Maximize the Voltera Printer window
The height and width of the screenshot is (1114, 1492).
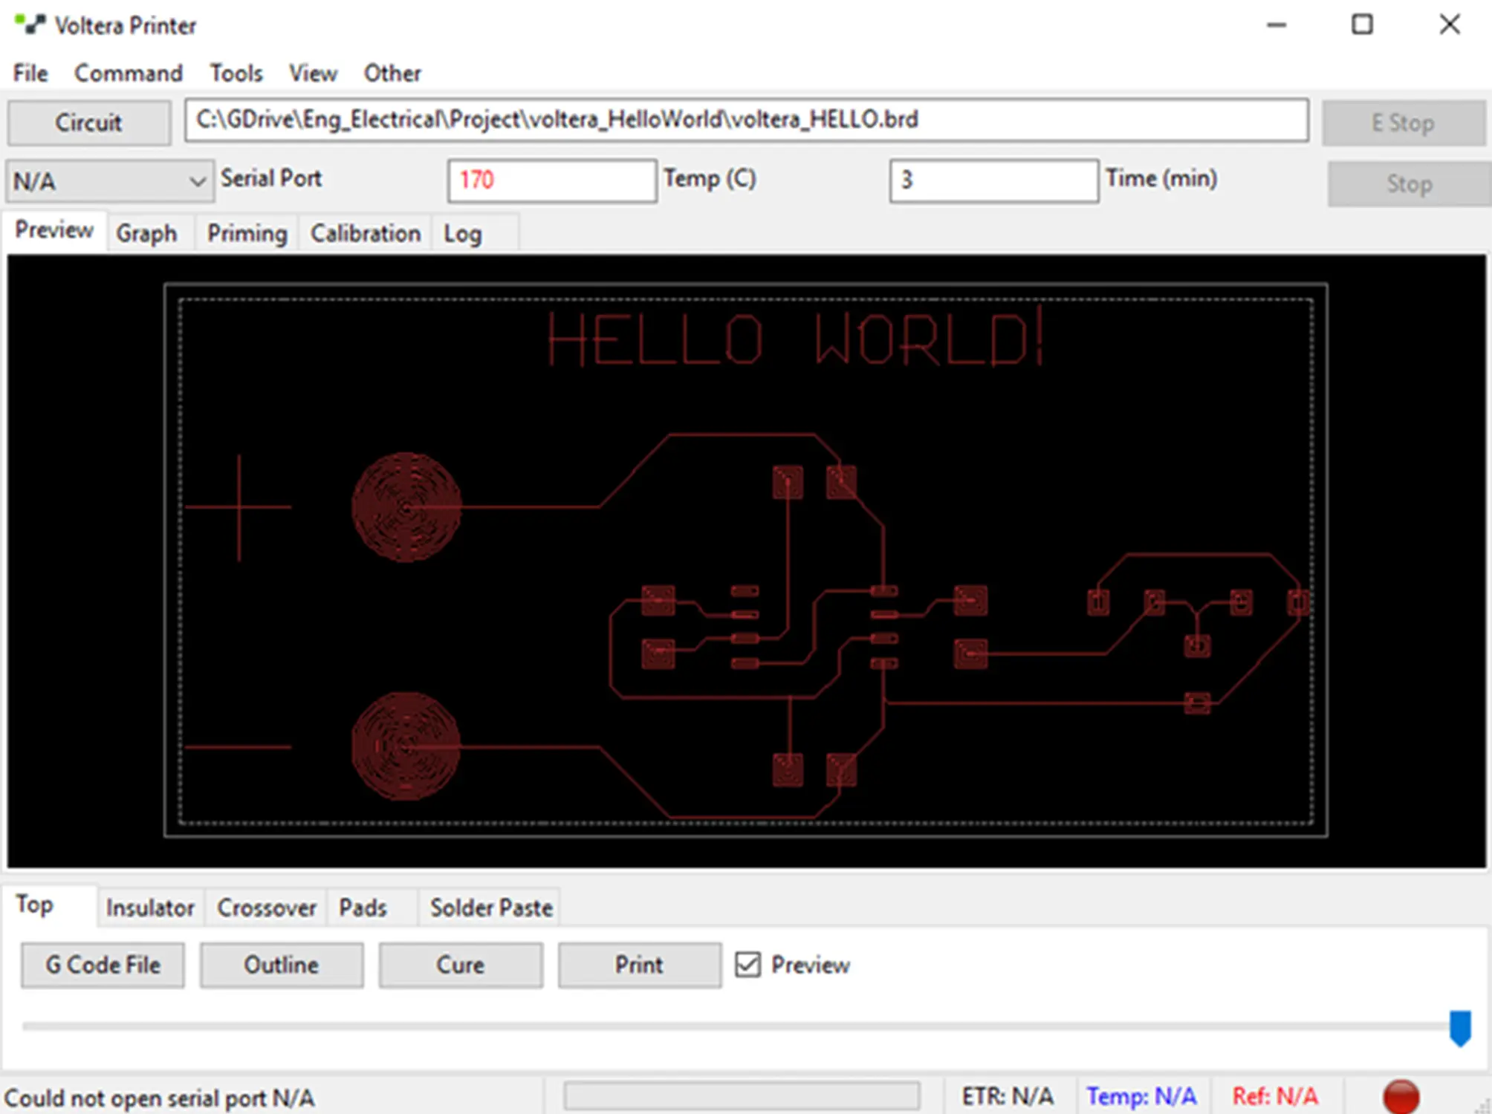click(x=1361, y=25)
